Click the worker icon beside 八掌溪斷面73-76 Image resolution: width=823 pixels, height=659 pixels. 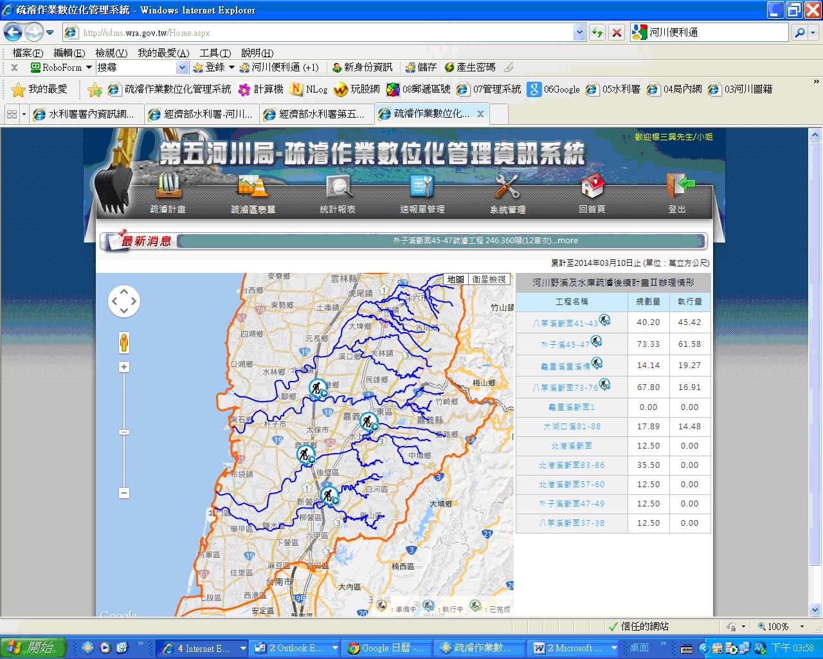604,385
